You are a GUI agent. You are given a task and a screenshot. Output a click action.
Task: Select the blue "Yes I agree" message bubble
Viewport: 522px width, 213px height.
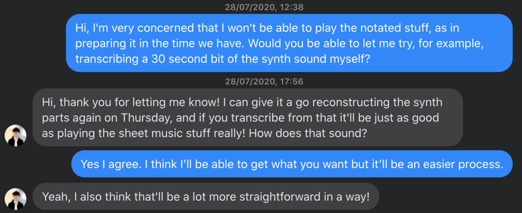pyautogui.click(x=291, y=164)
